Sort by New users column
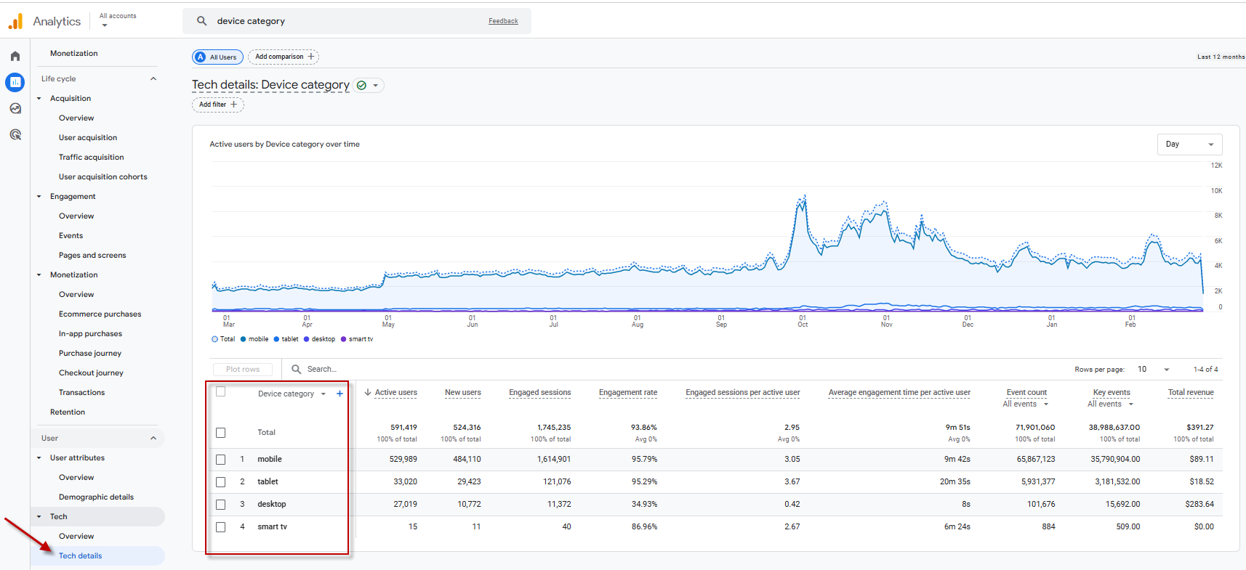The image size is (1246, 570). click(463, 392)
